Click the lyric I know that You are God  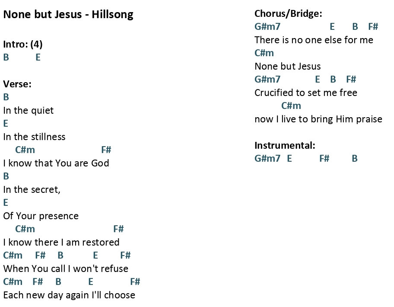tap(56, 163)
